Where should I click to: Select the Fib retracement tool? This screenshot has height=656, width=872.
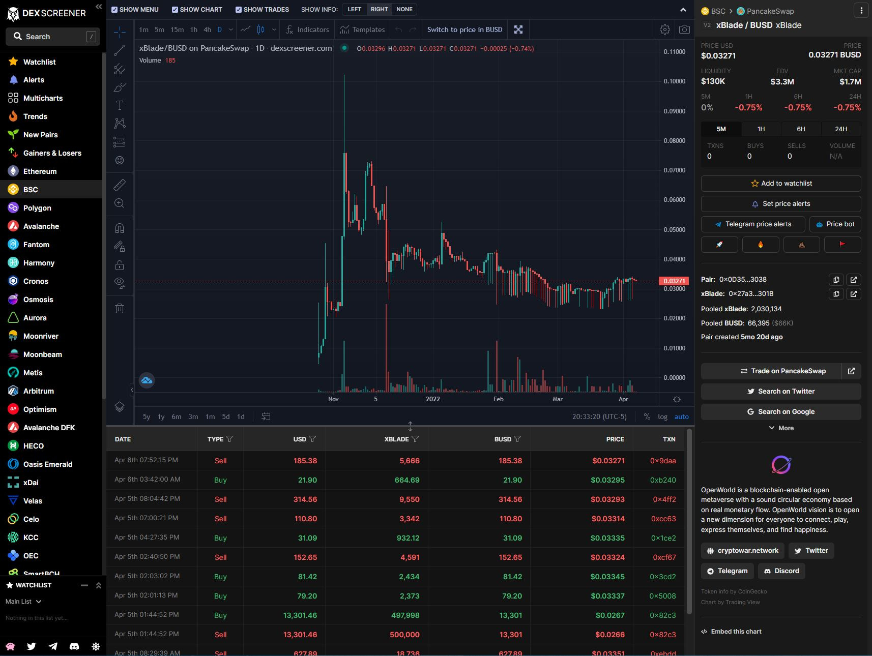click(x=120, y=69)
